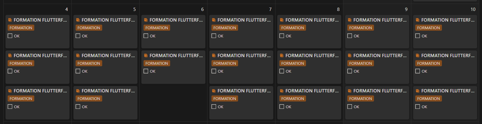Tick OK checkbox on second card of day 6
This screenshot has height=124, width=482.
tap(146, 71)
